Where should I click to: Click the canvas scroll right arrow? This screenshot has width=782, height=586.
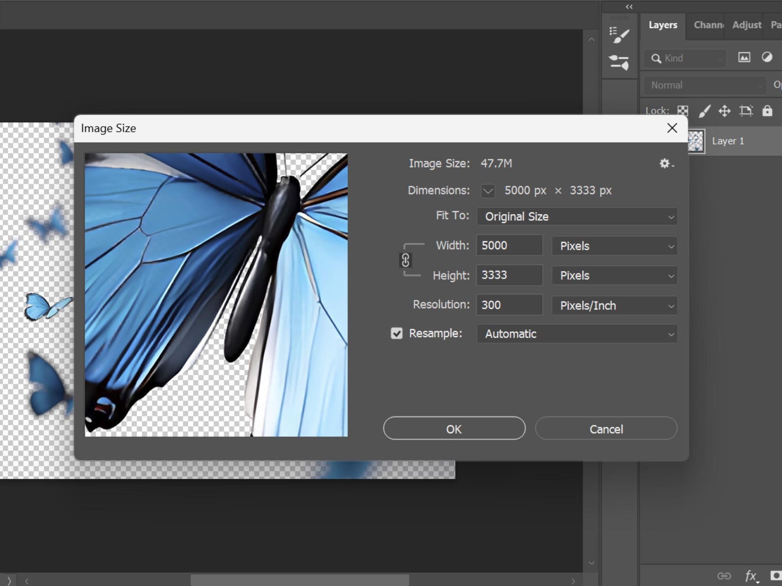pos(573,581)
